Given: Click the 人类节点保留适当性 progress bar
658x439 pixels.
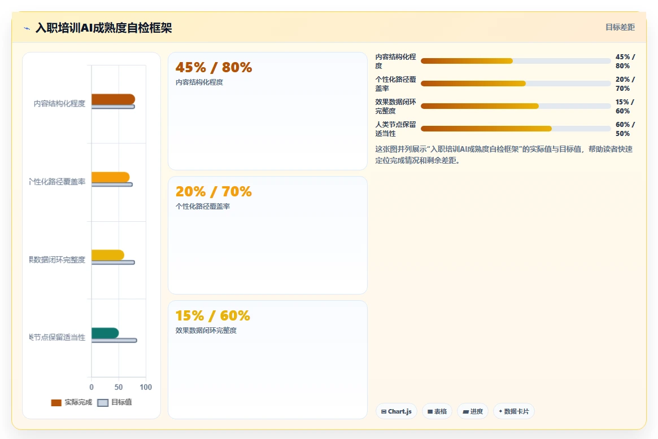Looking at the screenshot, I should coord(516,129).
